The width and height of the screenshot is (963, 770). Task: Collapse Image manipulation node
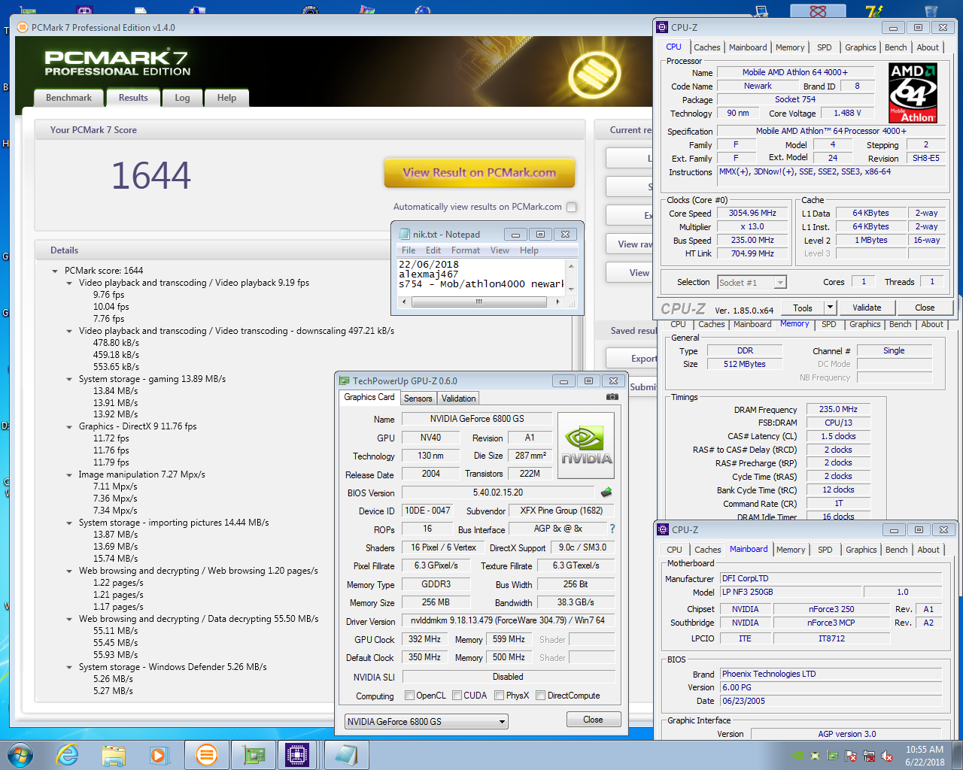pyautogui.click(x=69, y=475)
